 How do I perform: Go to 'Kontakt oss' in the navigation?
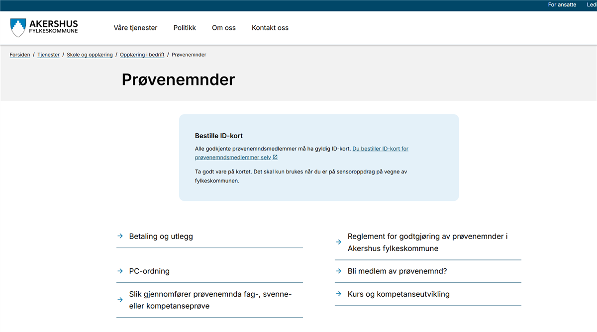coord(270,28)
